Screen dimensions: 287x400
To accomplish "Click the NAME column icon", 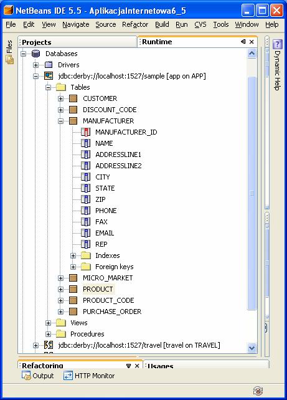I will (86, 143).
